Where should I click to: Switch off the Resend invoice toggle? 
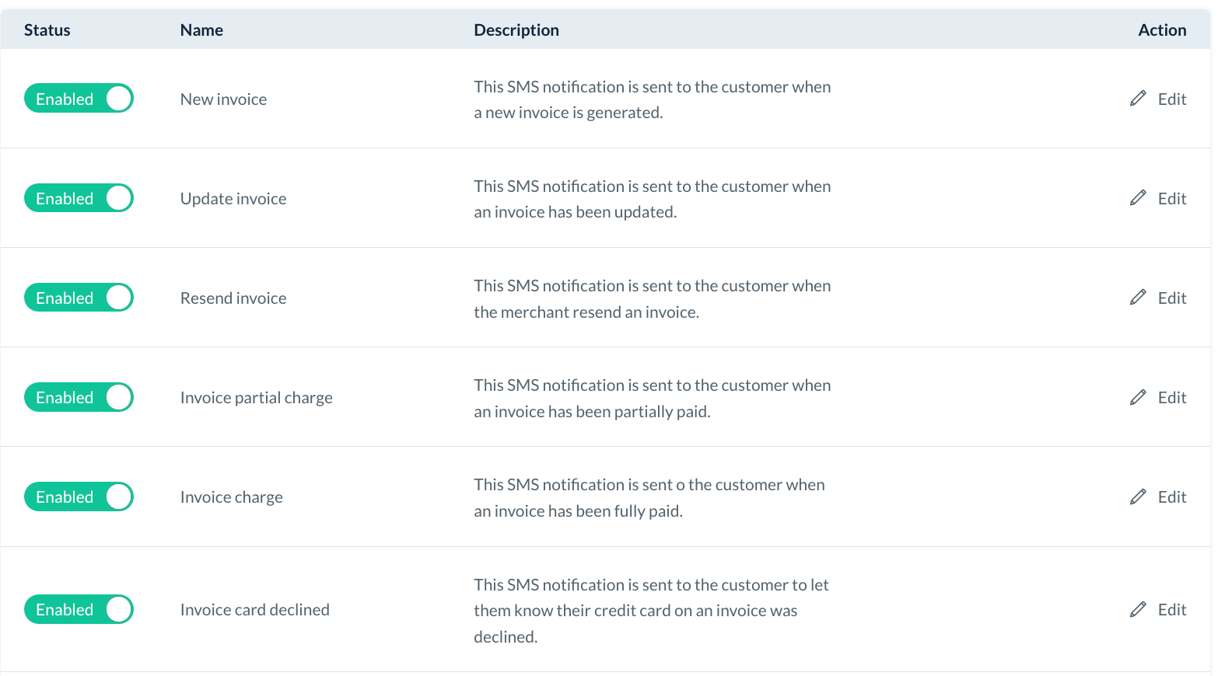(x=79, y=298)
